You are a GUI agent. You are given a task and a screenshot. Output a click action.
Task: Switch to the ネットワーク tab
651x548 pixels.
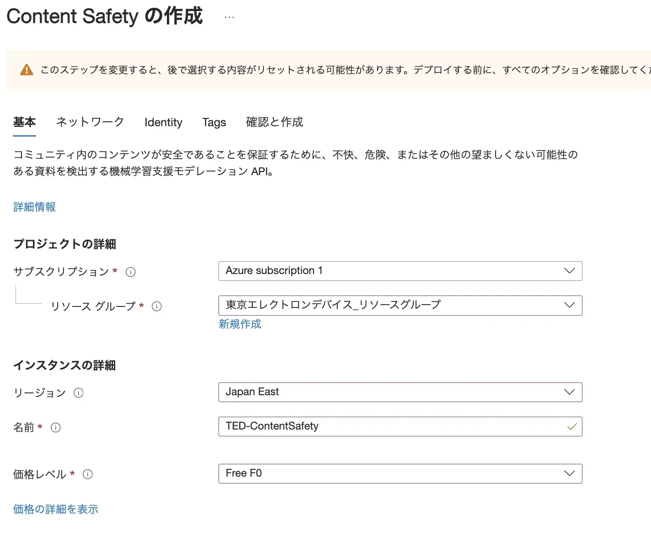point(90,122)
